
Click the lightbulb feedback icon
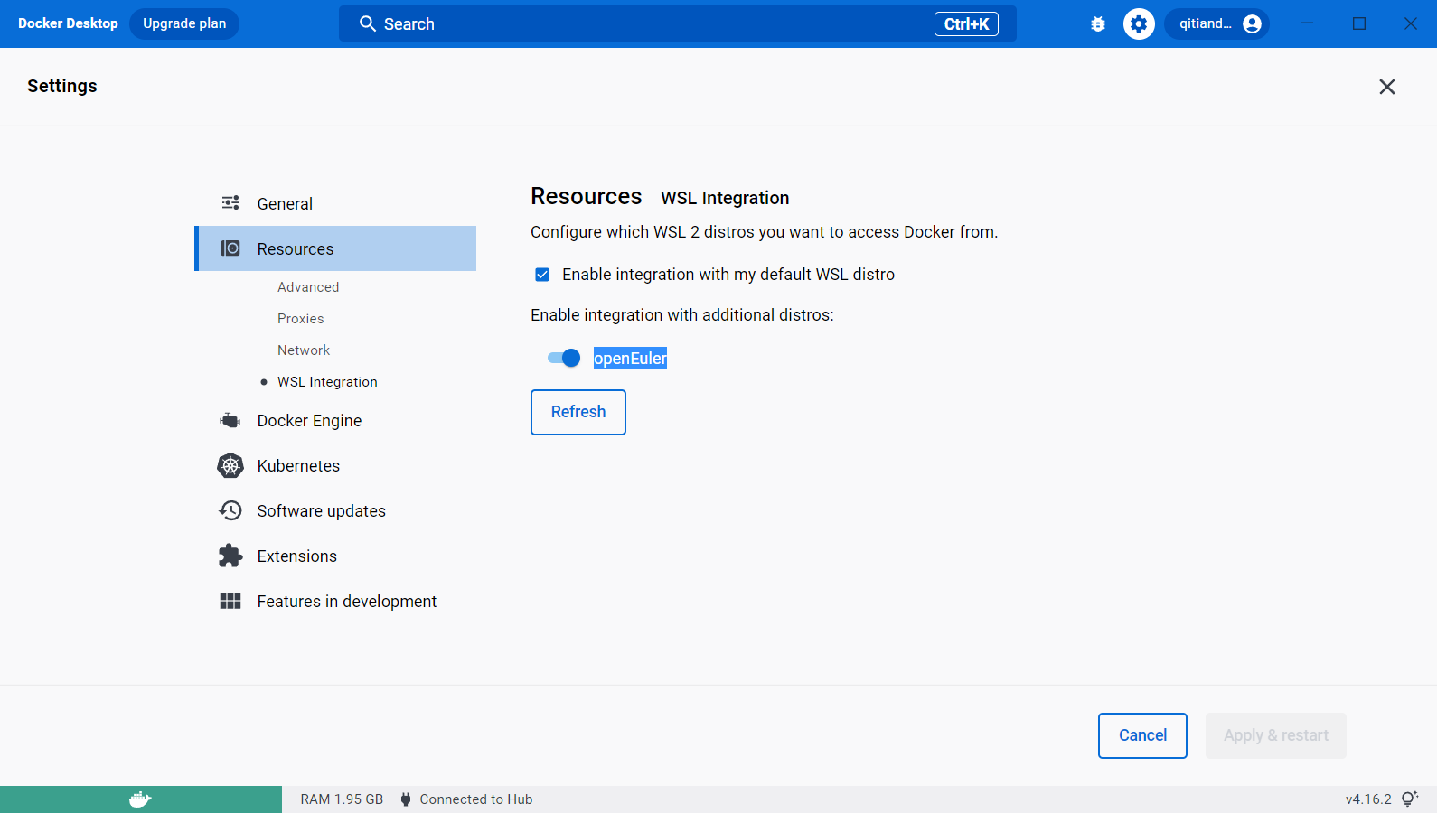click(x=1410, y=799)
